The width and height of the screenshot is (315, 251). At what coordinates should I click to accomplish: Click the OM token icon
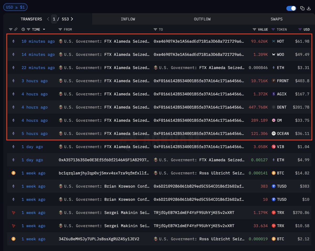[274, 120]
